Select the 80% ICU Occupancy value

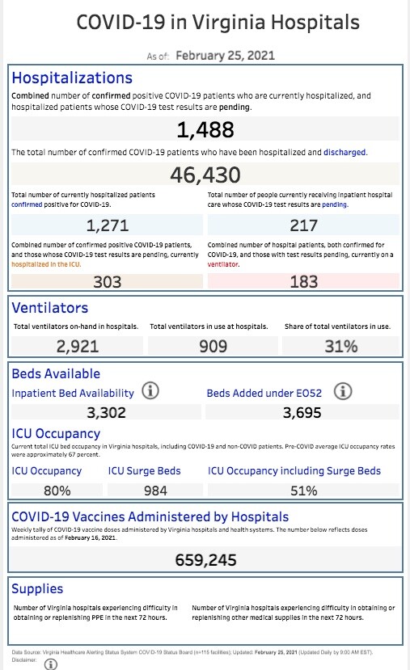tap(57, 491)
